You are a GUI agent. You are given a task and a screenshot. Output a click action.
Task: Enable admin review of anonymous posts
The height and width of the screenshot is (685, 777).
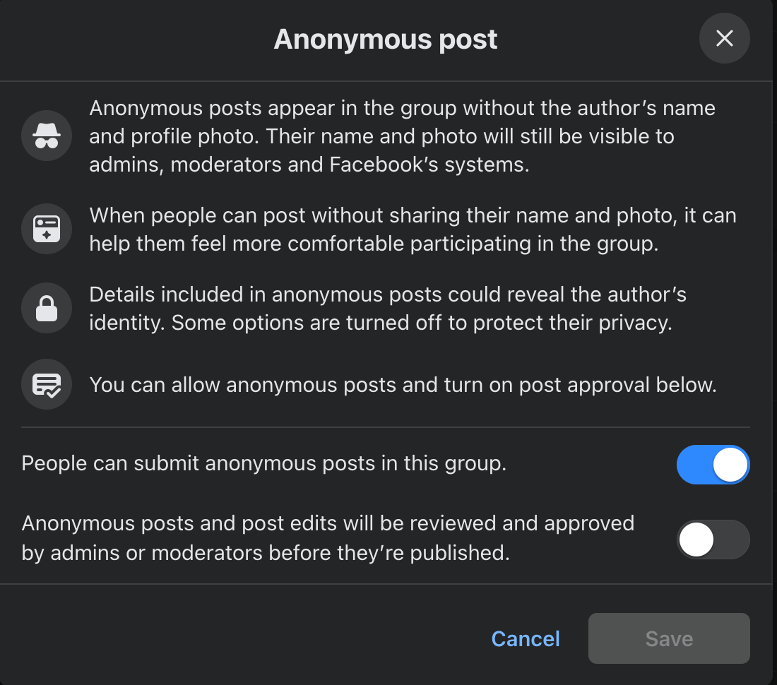coord(713,539)
